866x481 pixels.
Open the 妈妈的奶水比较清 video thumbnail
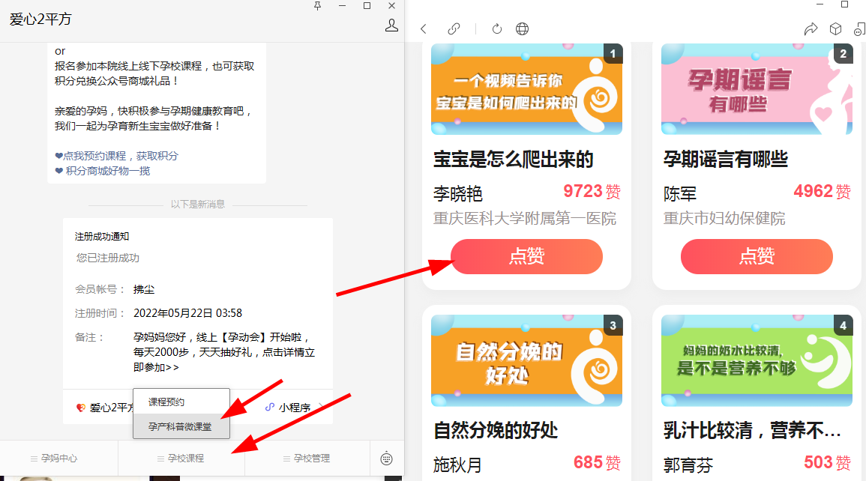coord(757,361)
